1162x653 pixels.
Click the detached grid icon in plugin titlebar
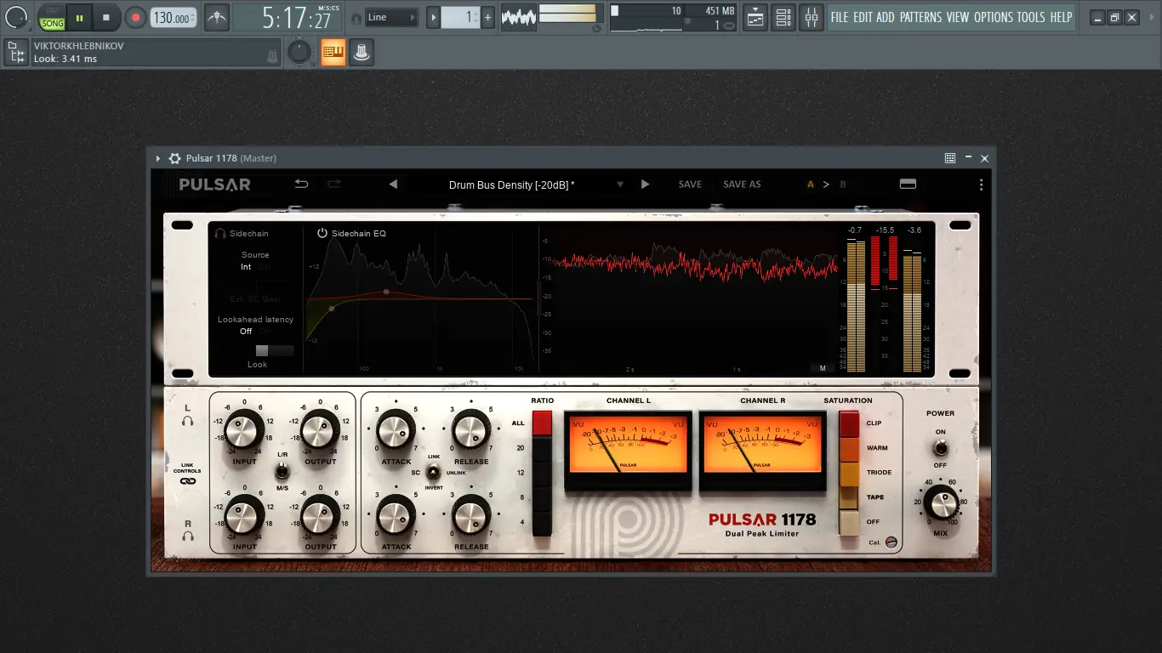tap(950, 158)
